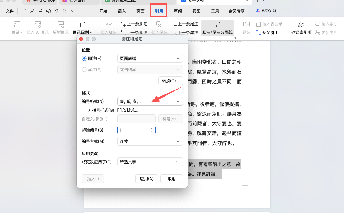Open the WPS AI assistant

[266, 11]
